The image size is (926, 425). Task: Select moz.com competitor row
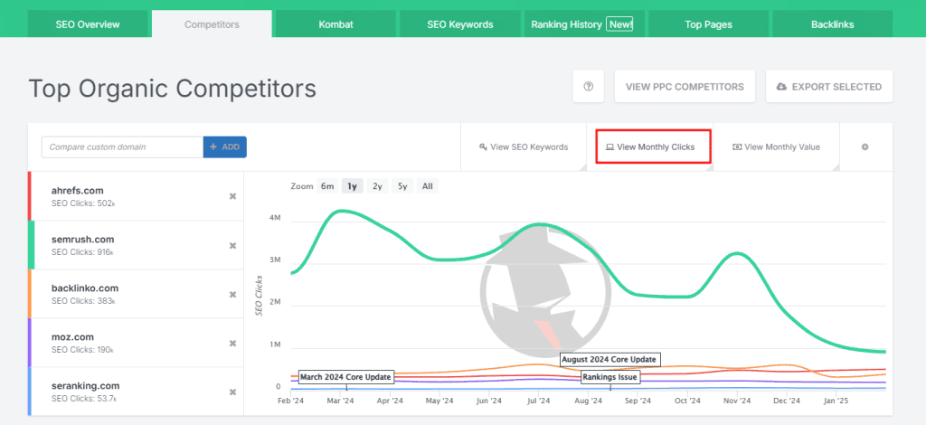(x=136, y=343)
